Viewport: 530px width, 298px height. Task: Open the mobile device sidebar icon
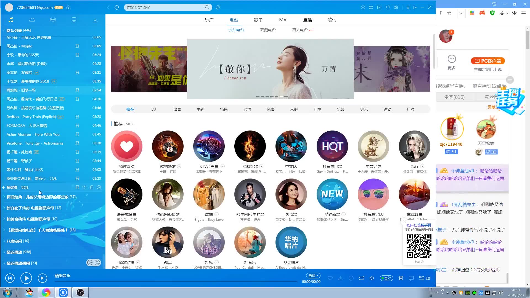tap(74, 20)
